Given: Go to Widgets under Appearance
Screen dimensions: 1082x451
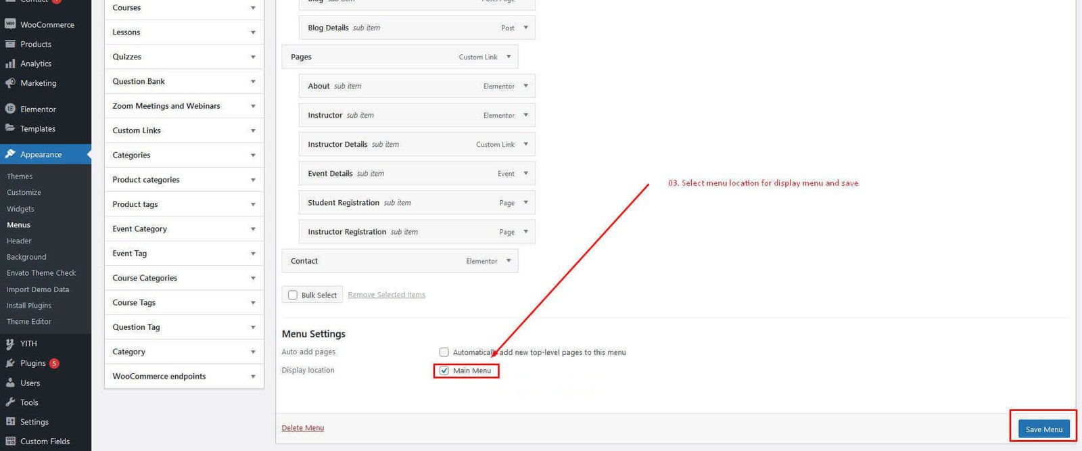Looking at the screenshot, I should click(x=20, y=209).
